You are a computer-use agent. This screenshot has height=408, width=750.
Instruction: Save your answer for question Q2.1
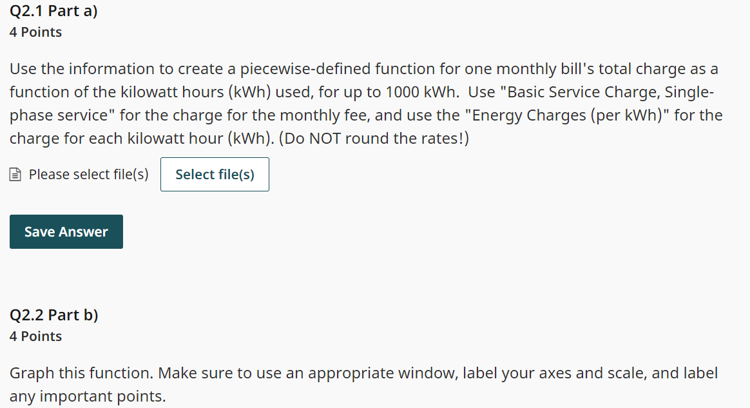point(66,231)
